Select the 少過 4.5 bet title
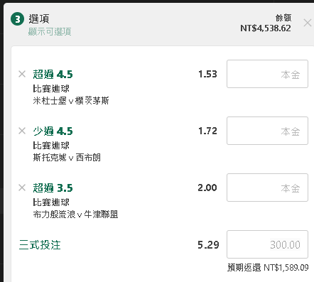 [x=53, y=131]
